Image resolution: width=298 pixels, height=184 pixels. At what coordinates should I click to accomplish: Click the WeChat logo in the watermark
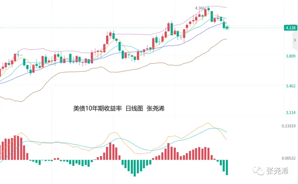pos(259,171)
